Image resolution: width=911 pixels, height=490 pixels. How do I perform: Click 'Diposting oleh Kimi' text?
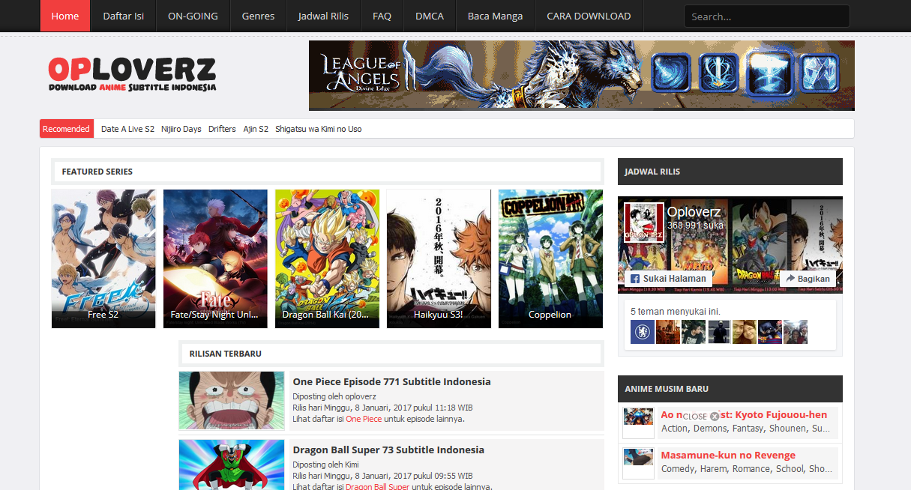click(325, 465)
